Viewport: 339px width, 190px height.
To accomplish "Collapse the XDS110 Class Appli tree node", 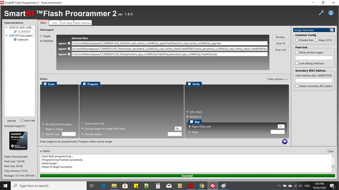I will pyautogui.click(x=6, y=35).
